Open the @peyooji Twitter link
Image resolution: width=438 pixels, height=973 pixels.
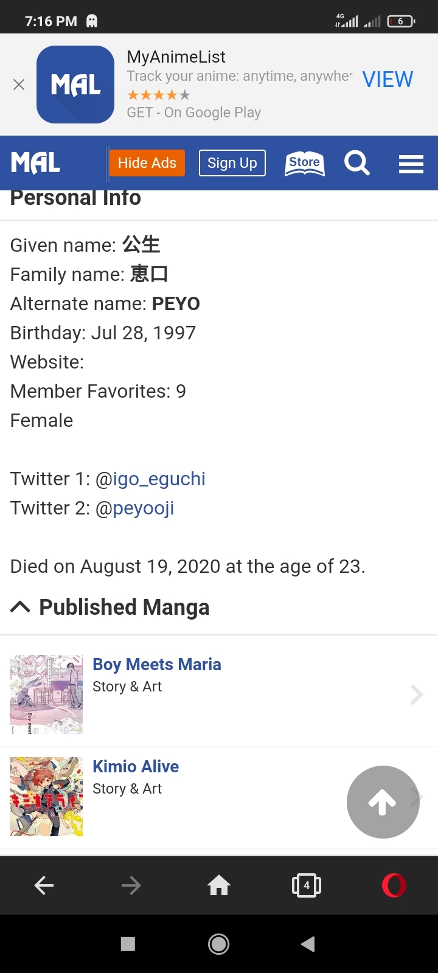point(144,508)
